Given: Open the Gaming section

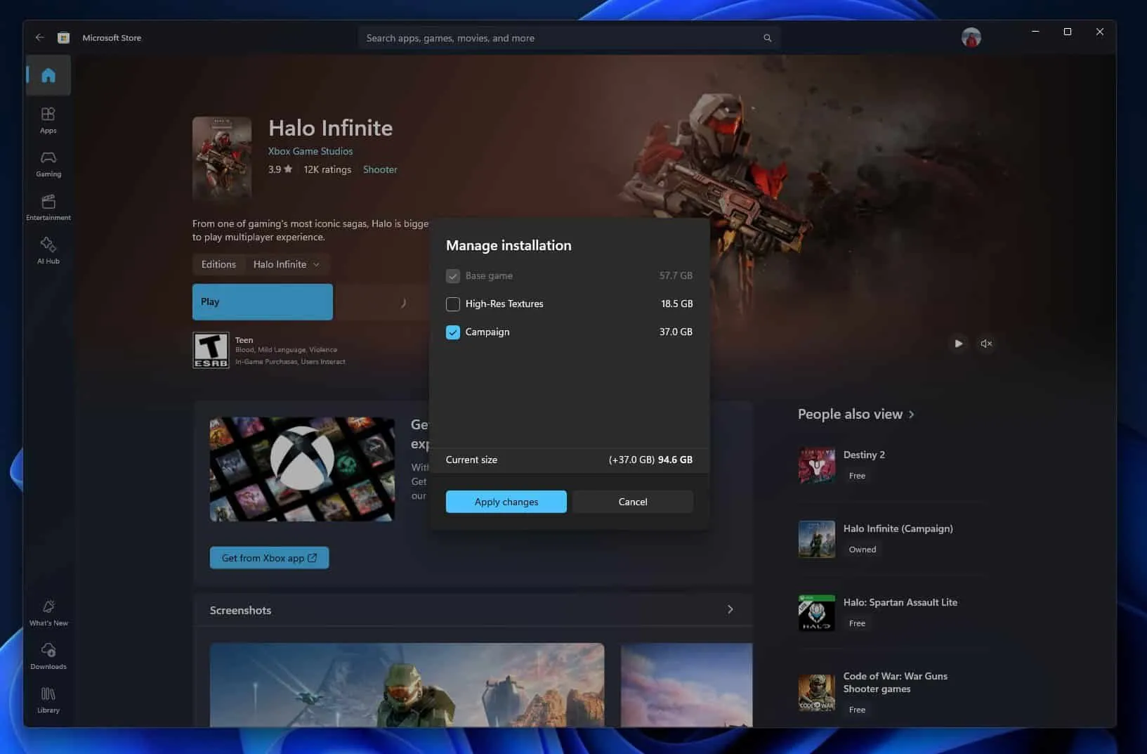Looking at the screenshot, I should click(x=48, y=163).
